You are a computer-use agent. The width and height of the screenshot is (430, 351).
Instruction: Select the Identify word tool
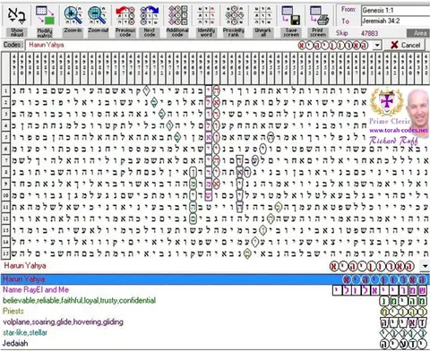[x=206, y=15]
